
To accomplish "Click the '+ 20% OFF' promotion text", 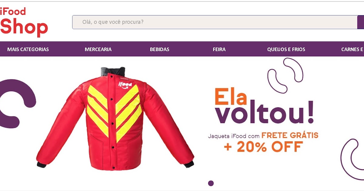I will (263, 147).
